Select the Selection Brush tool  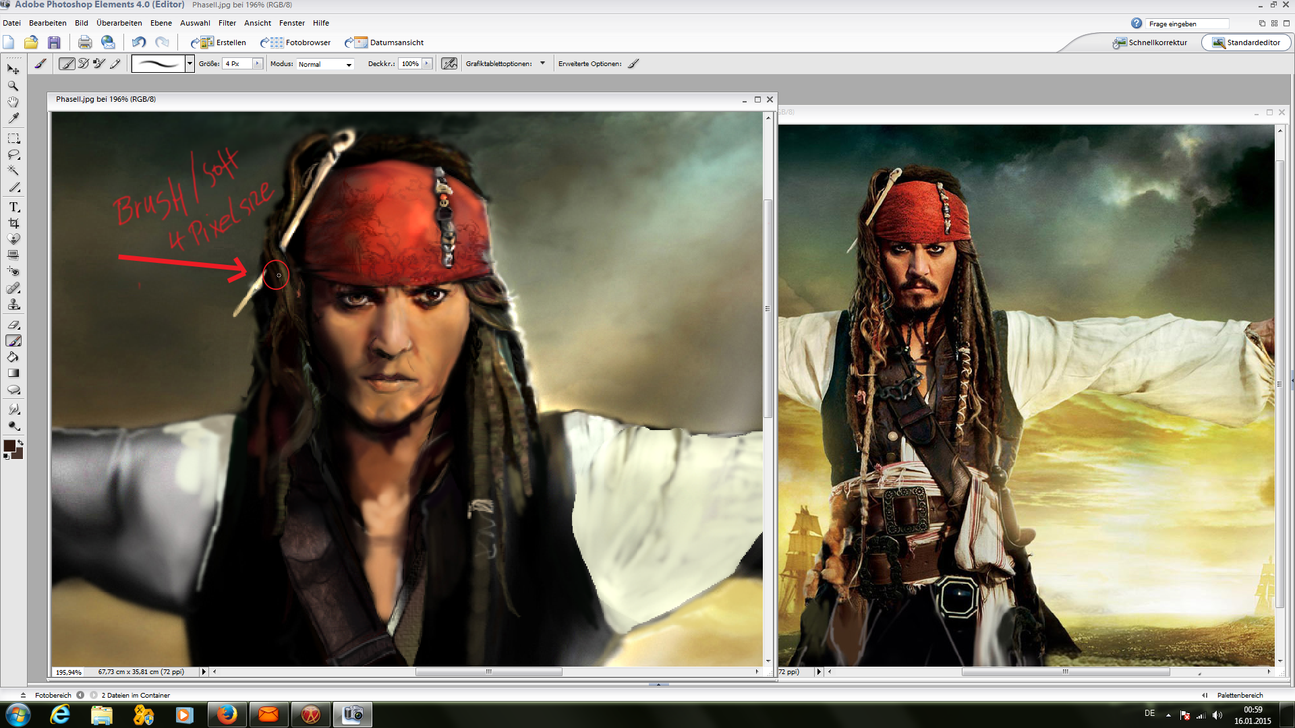13,187
